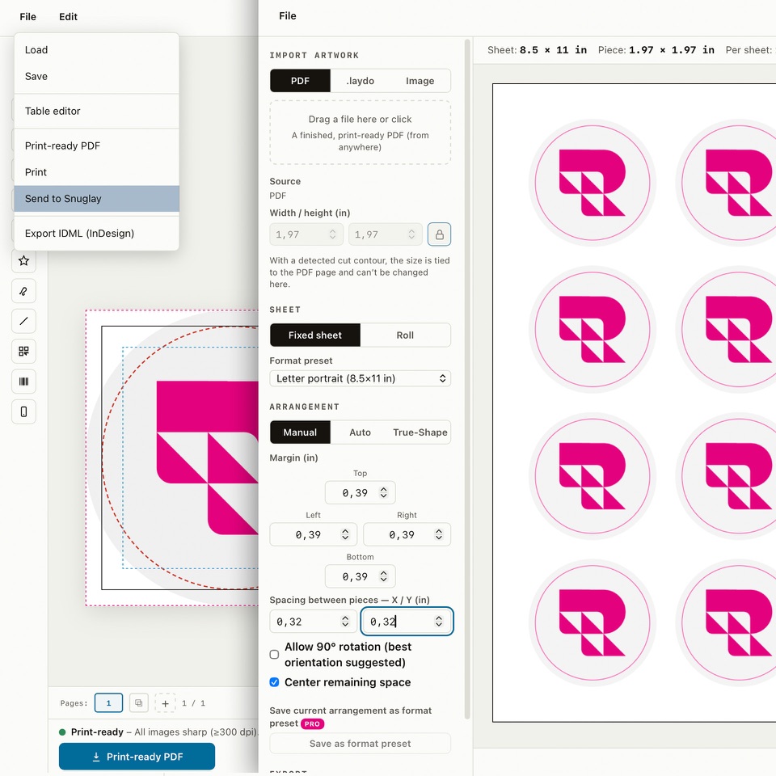
Task: Adjust Left margin stepper arrows
Action: click(345, 534)
